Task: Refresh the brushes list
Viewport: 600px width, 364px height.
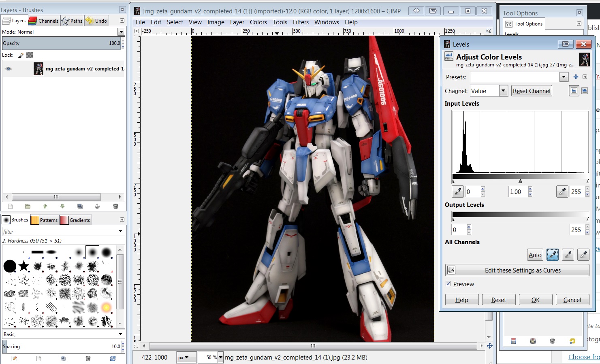Action: (x=113, y=358)
